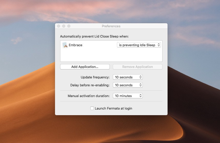This screenshot has width=220, height=143.
Task: Open the "is preventing Idle Sleep" dropdown
Action: (139, 45)
